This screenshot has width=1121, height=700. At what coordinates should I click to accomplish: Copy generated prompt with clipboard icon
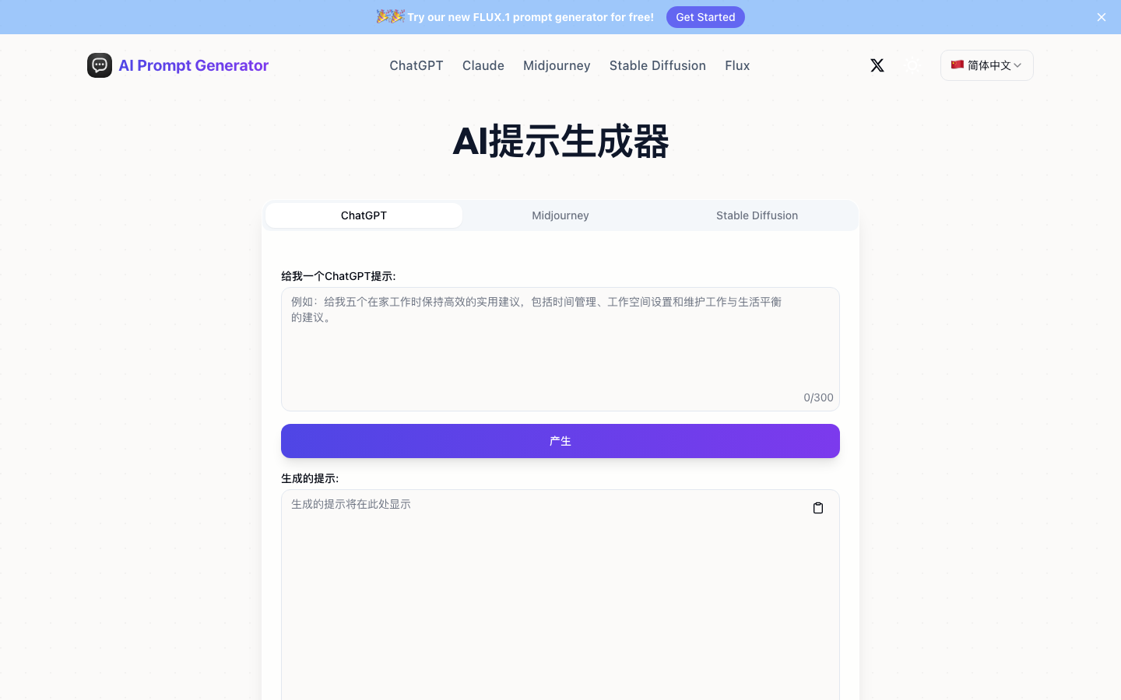(818, 508)
